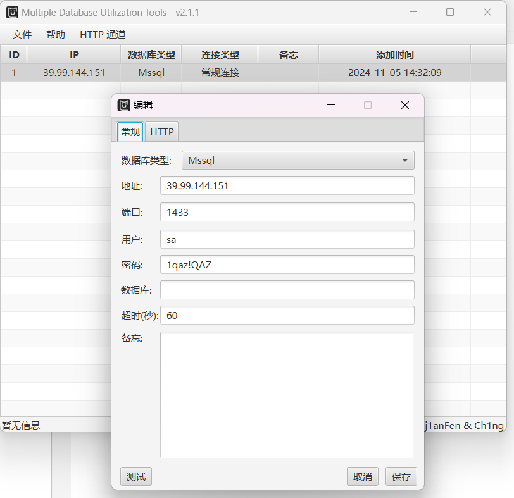Click the app logo icon in main title bar
Viewport: 514px width, 498px height.
(13, 12)
